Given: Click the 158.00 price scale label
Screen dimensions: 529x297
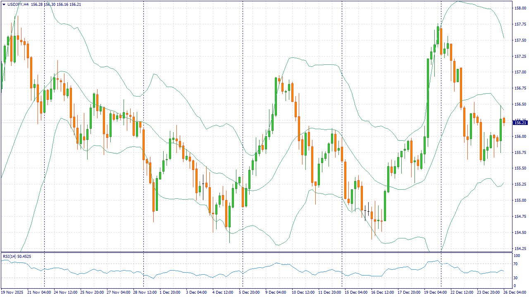Looking at the screenshot, I should 519,8.
